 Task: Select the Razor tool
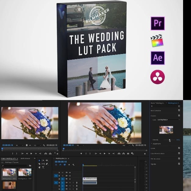[x=39, y=164]
